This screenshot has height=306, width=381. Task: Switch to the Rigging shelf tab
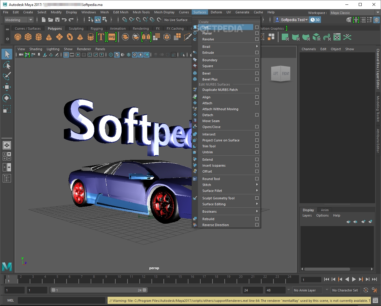point(97,29)
